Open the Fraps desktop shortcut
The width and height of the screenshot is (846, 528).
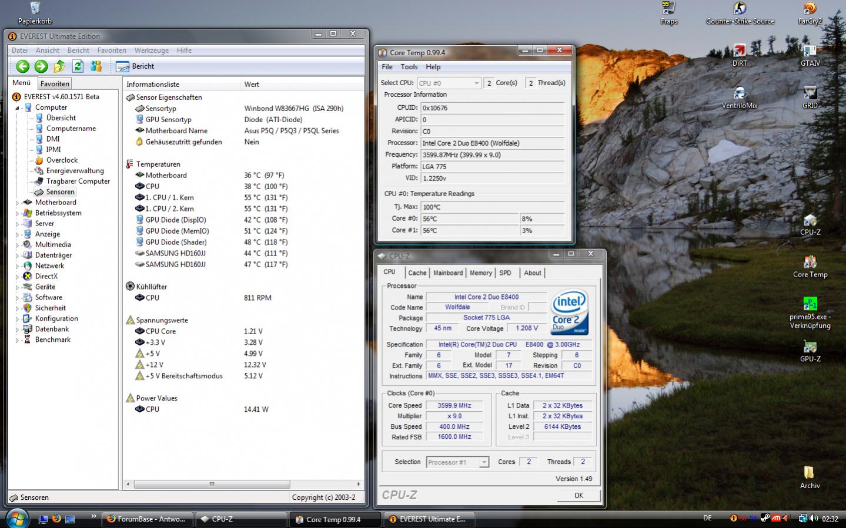click(669, 13)
